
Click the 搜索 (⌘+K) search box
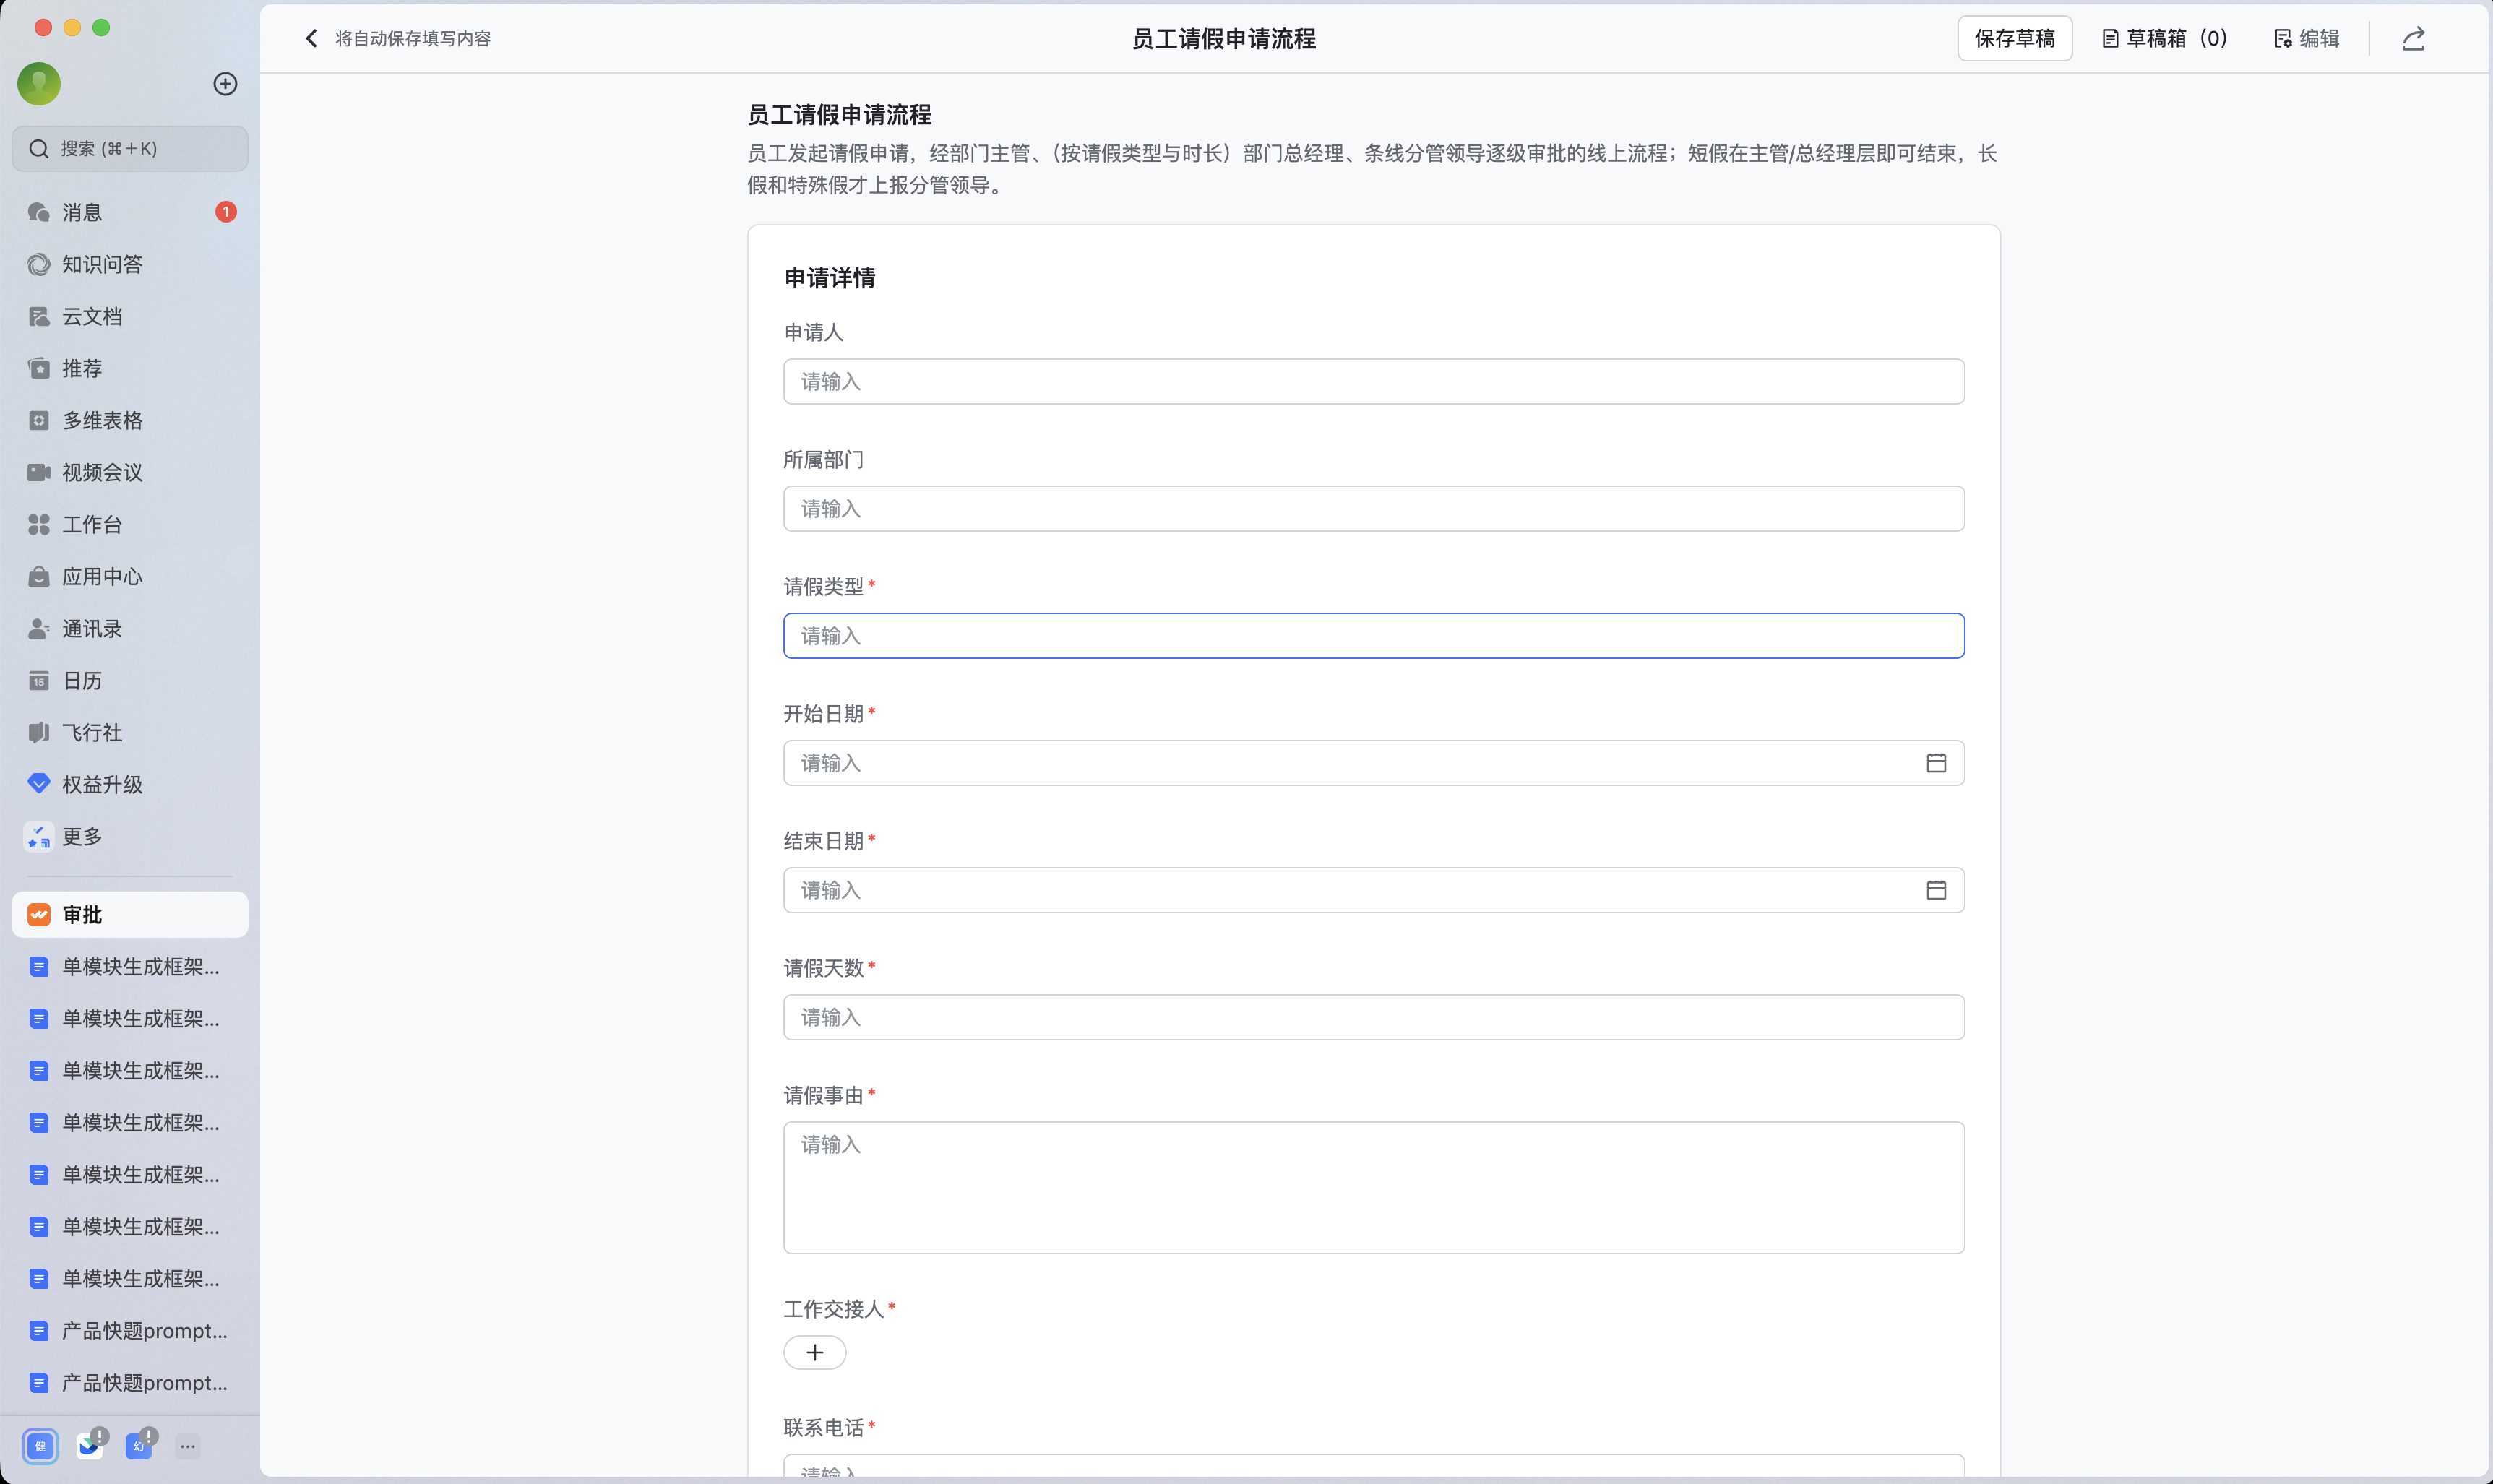pyautogui.click(x=130, y=148)
